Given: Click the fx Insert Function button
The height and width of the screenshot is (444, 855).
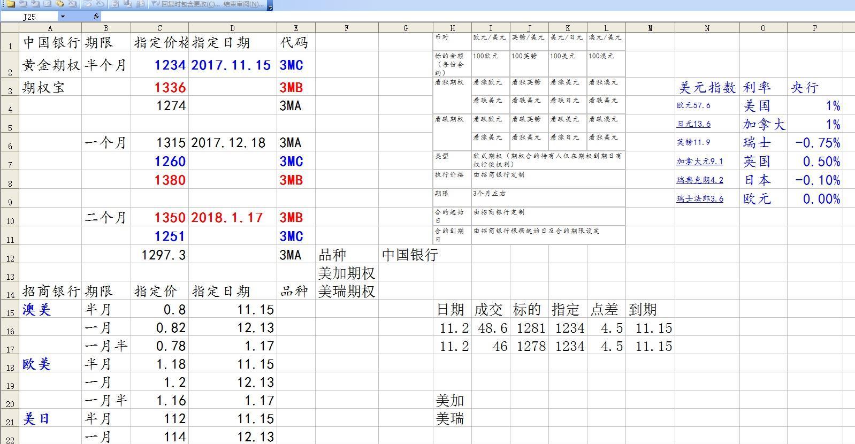Looking at the screenshot, I should pyautogui.click(x=96, y=17).
